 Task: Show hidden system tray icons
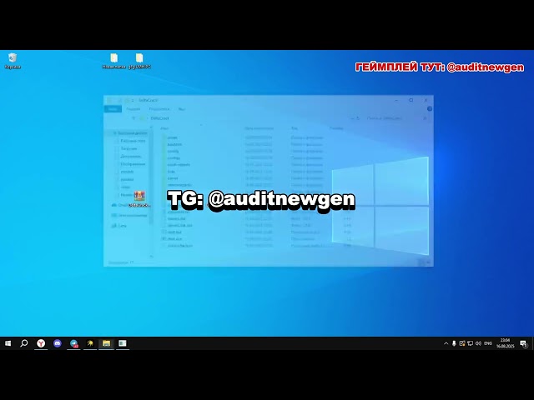pyautogui.click(x=446, y=343)
